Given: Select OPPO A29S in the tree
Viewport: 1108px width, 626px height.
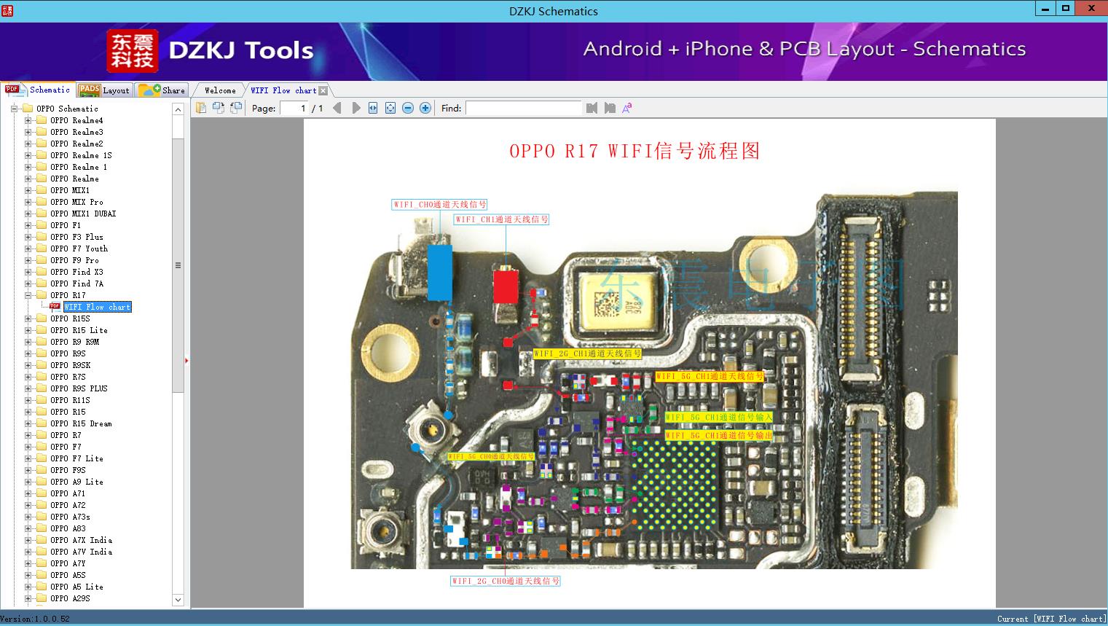Looking at the screenshot, I should click(70, 598).
